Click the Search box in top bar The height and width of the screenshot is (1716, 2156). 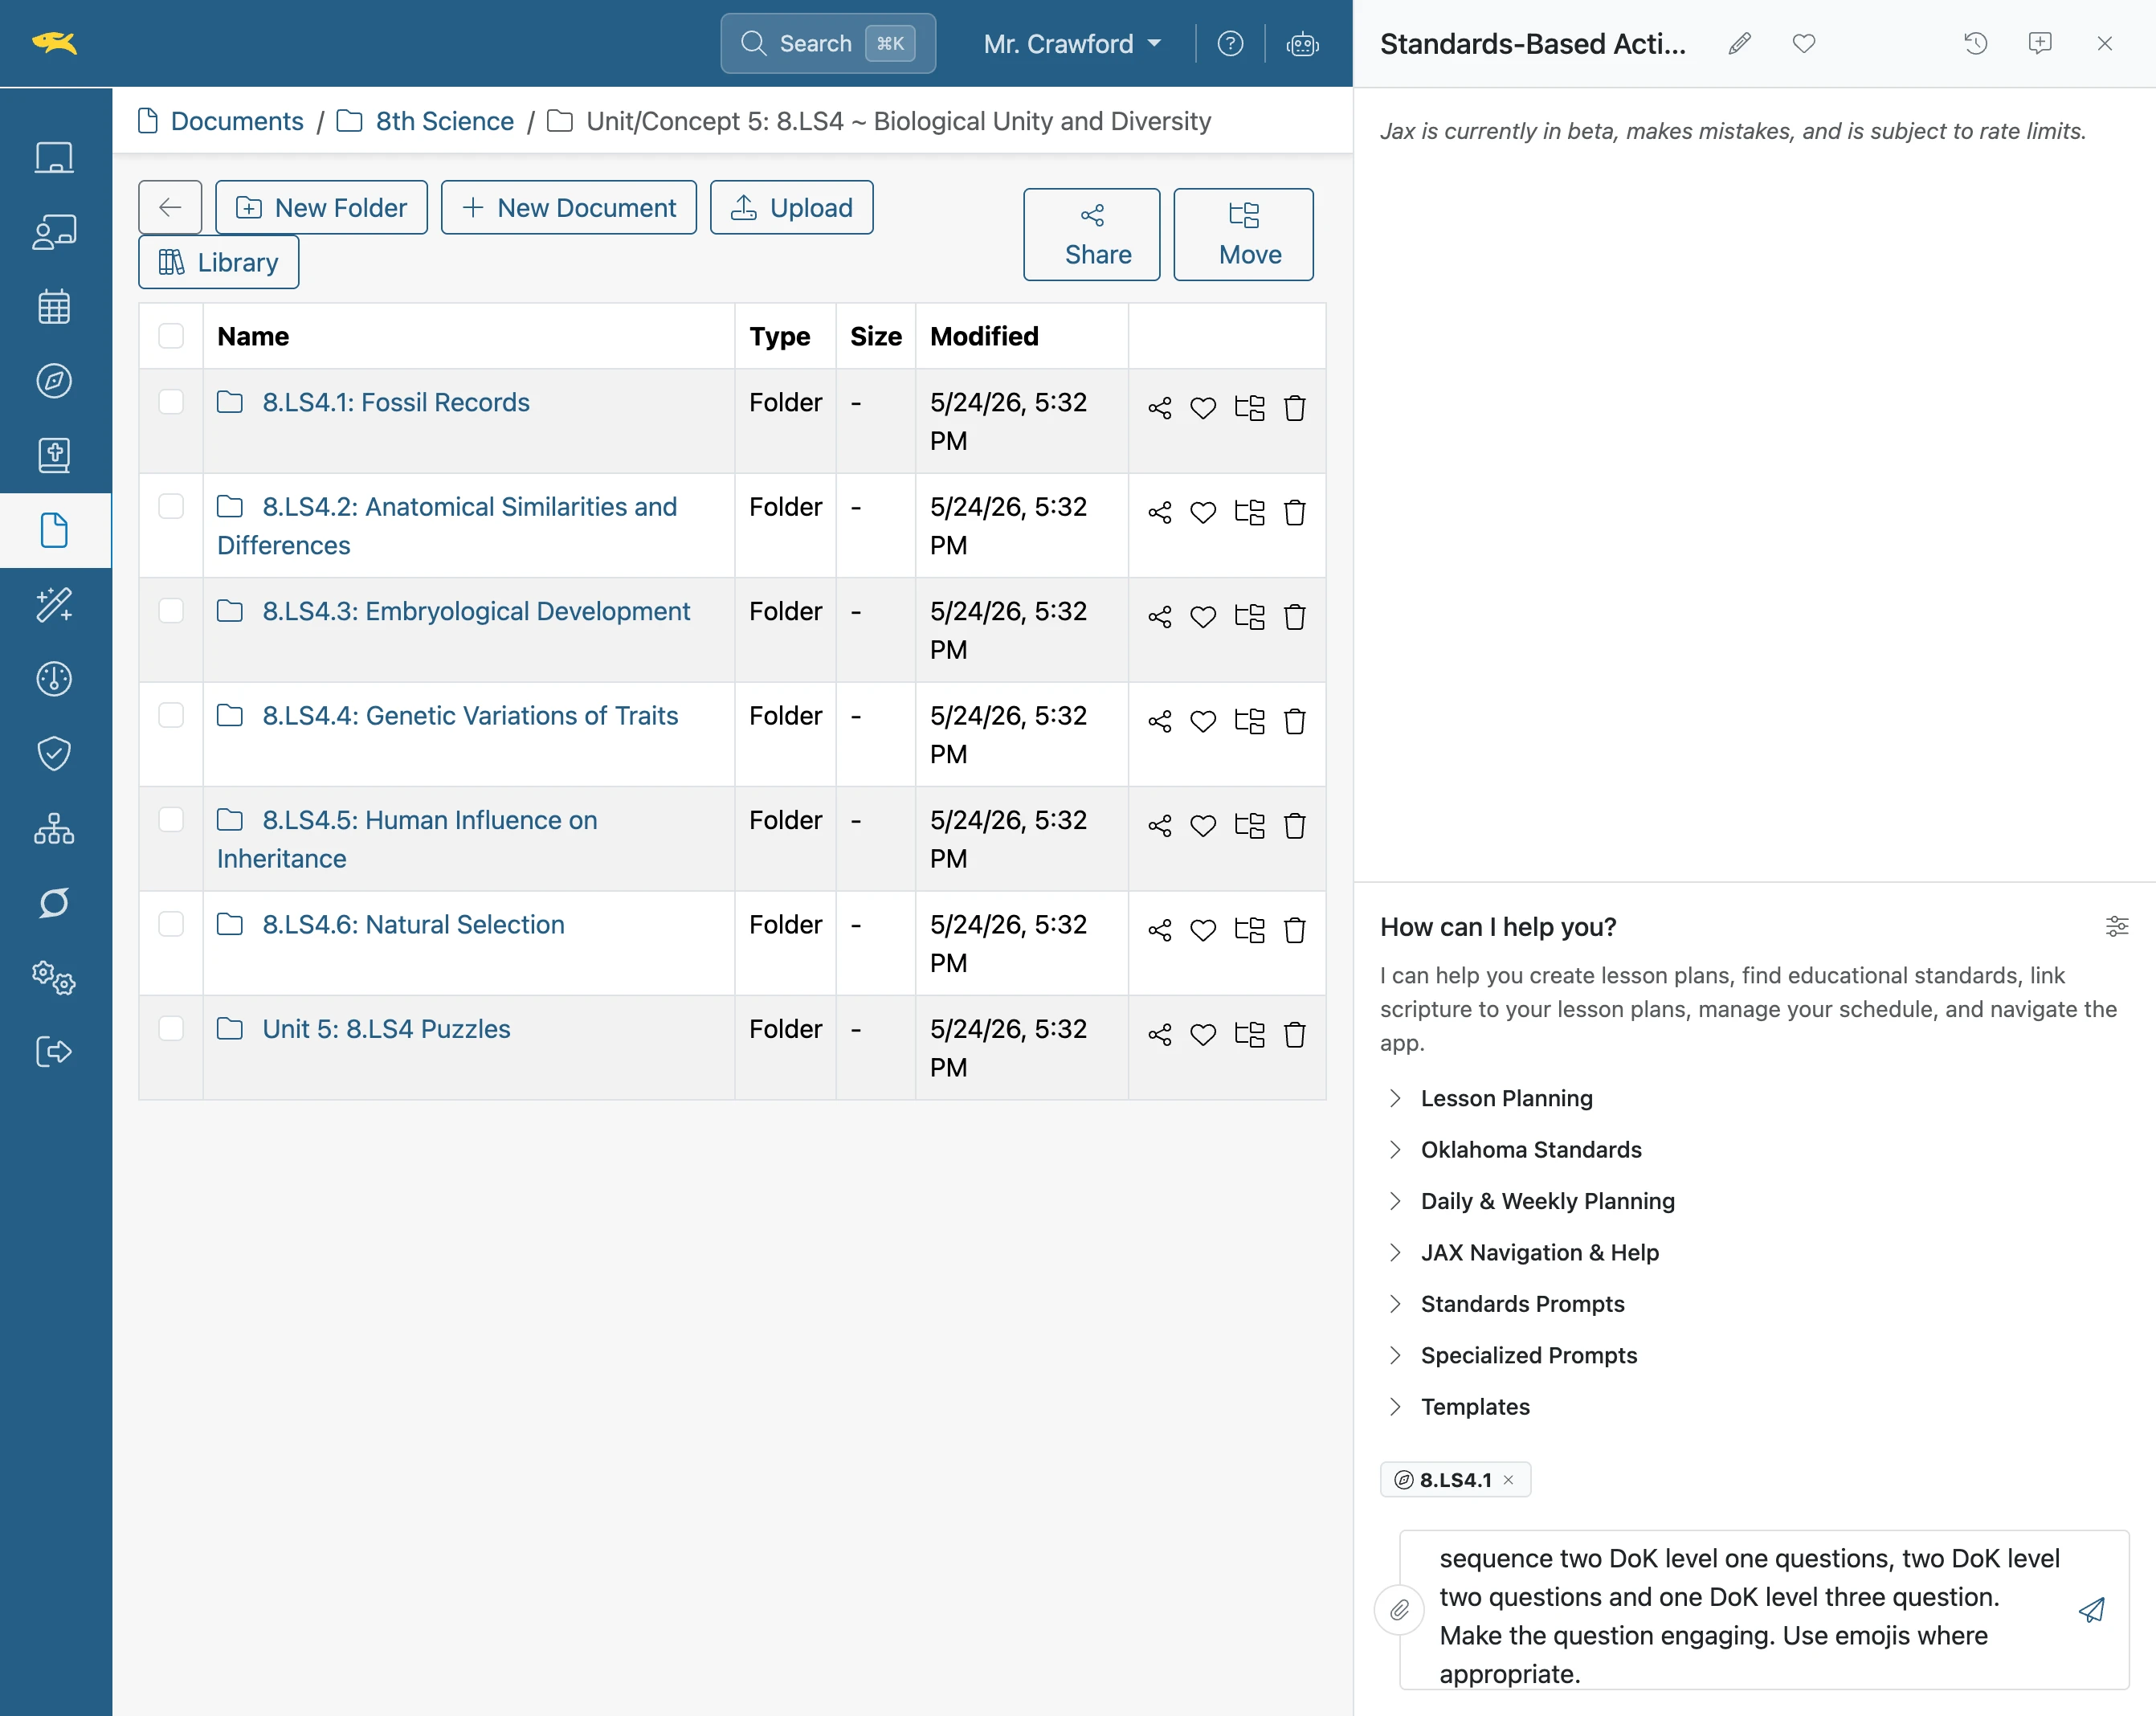tap(827, 44)
